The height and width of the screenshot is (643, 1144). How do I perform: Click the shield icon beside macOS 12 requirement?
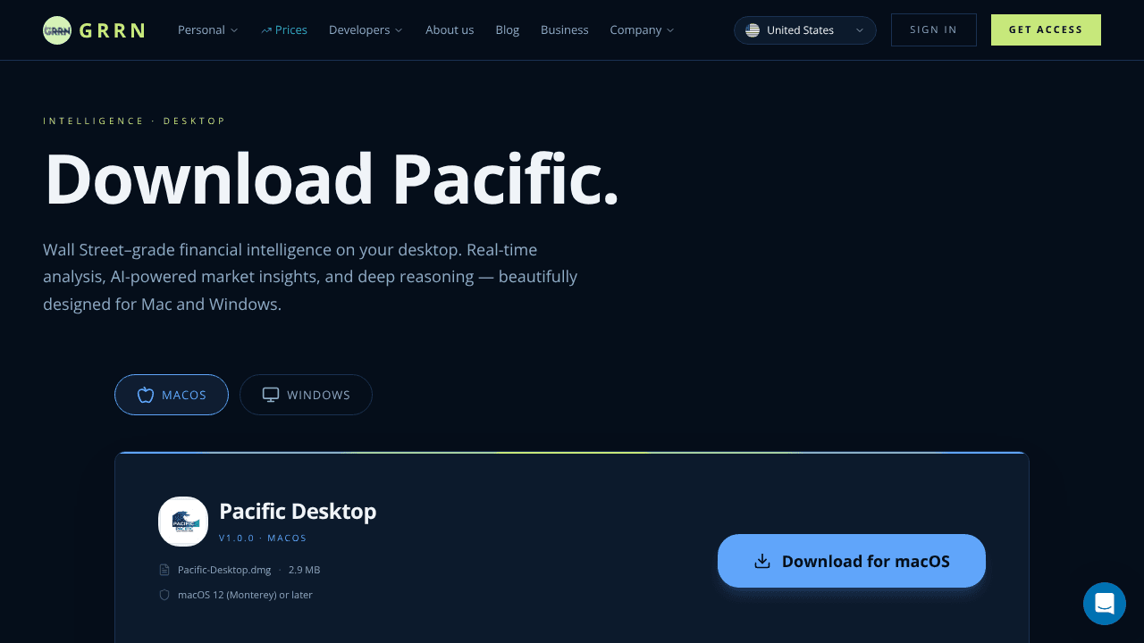tap(164, 595)
